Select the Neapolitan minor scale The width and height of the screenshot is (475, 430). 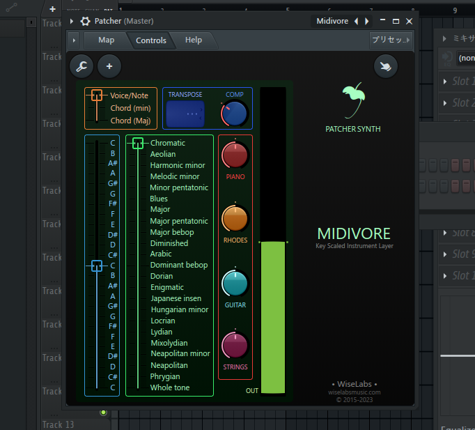(x=180, y=353)
